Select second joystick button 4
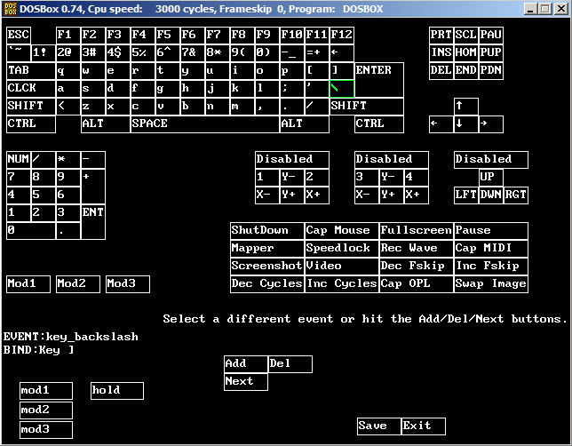572x446 pixels. (x=417, y=178)
